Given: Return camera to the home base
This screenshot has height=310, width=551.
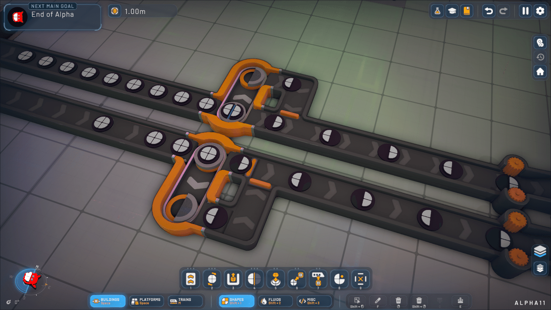Looking at the screenshot, I should point(540,71).
